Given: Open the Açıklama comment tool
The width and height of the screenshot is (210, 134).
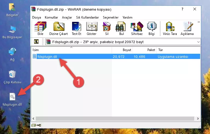Looking at the screenshot, I should tap(187, 28).
